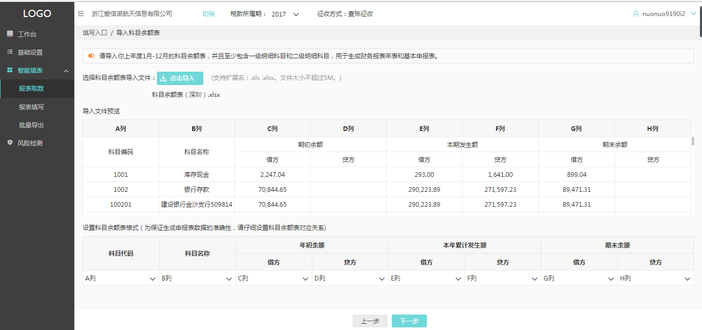Open the 税款所属期 2017 year dropdown
The image size is (702, 330).
(x=296, y=14)
